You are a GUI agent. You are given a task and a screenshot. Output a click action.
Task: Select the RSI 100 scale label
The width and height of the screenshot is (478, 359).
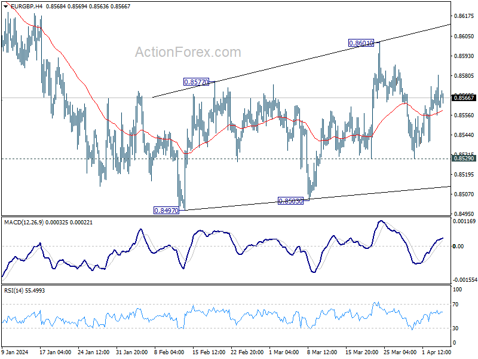(457, 290)
